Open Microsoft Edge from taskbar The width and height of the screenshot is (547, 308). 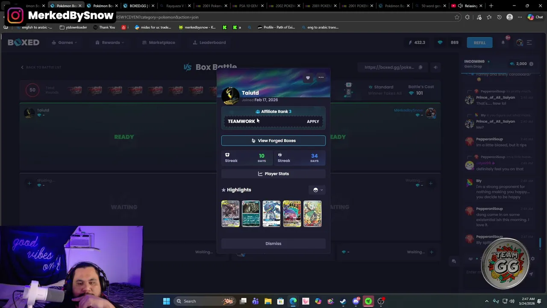[x=293, y=301]
